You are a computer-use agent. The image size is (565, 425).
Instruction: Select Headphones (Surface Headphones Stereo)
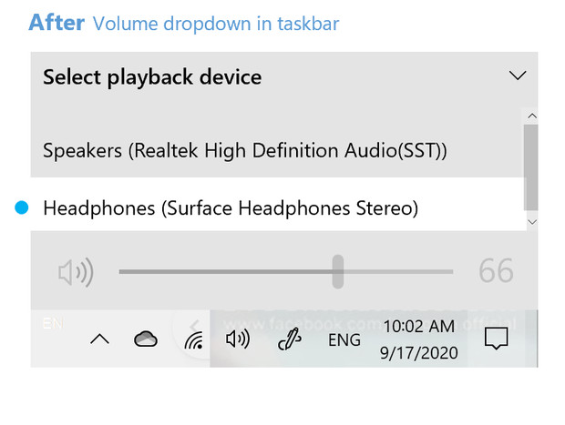pos(230,208)
